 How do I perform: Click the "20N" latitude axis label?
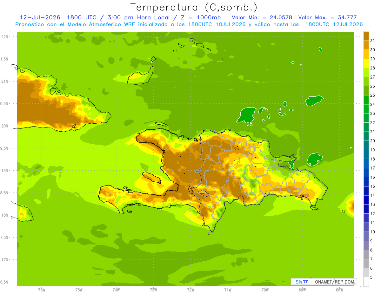coord(5,126)
